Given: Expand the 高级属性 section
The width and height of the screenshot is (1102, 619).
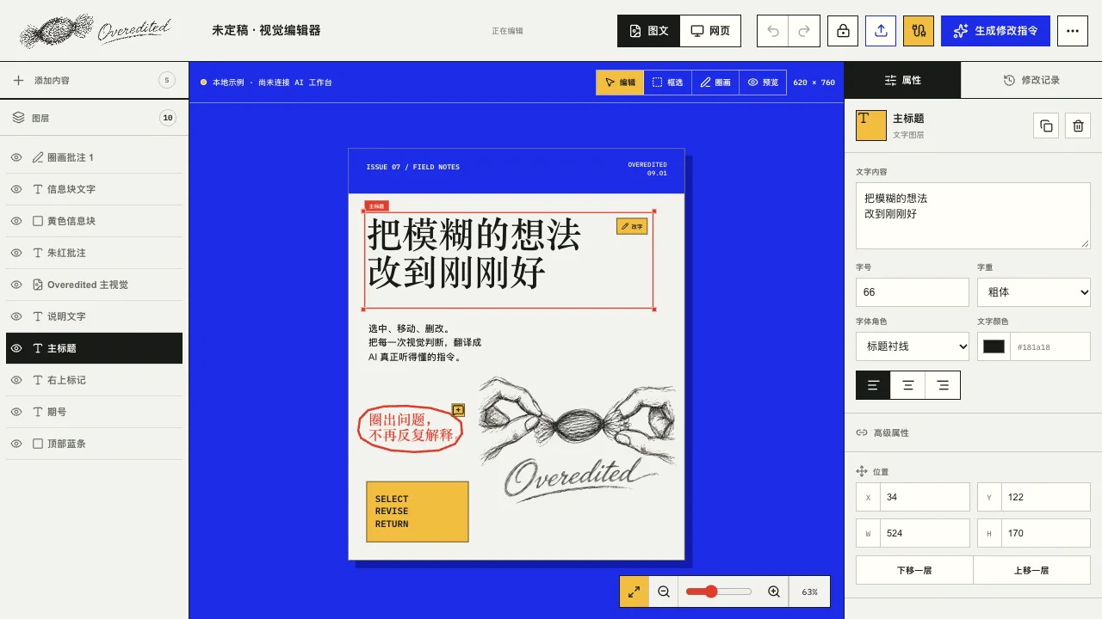Looking at the screenshot, I should (973, 432).
